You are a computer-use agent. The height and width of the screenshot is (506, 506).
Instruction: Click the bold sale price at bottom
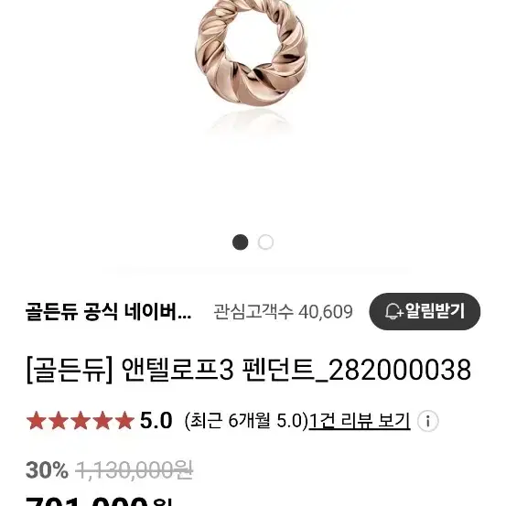[x=99, y=501]
